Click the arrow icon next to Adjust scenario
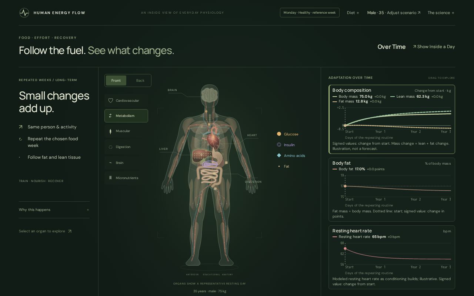 [419, 13]
